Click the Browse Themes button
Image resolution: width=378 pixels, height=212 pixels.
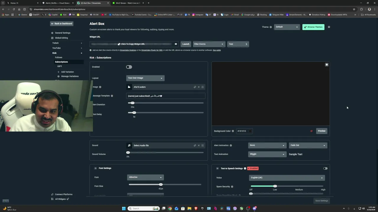[x=313, y=27]
